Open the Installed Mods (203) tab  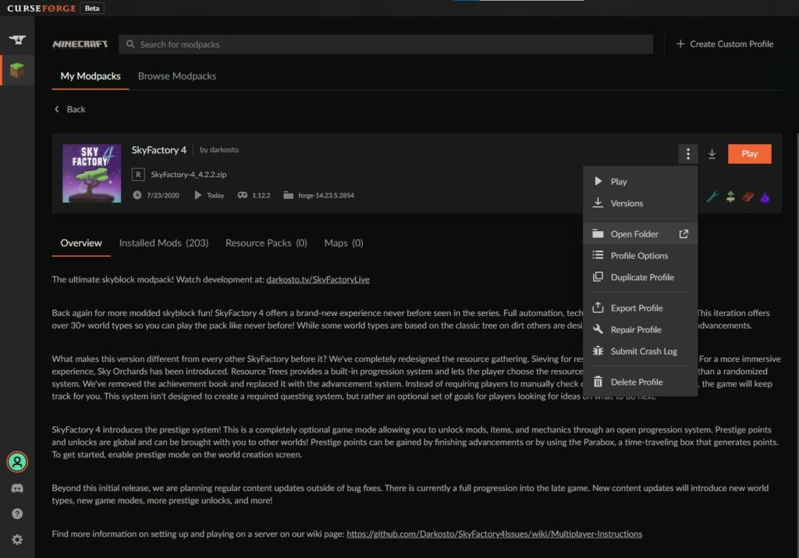tap(164, 243)
